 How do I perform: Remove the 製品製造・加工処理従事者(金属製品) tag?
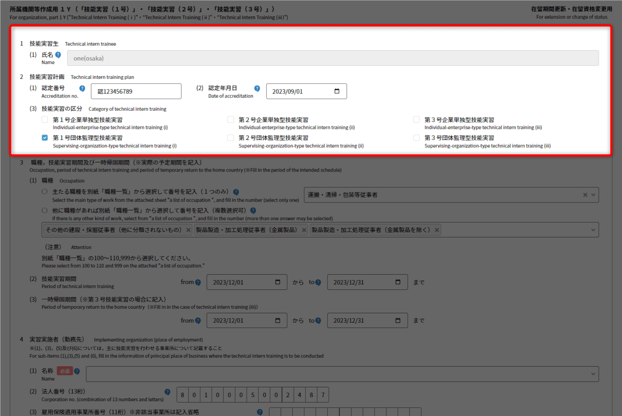304,230
